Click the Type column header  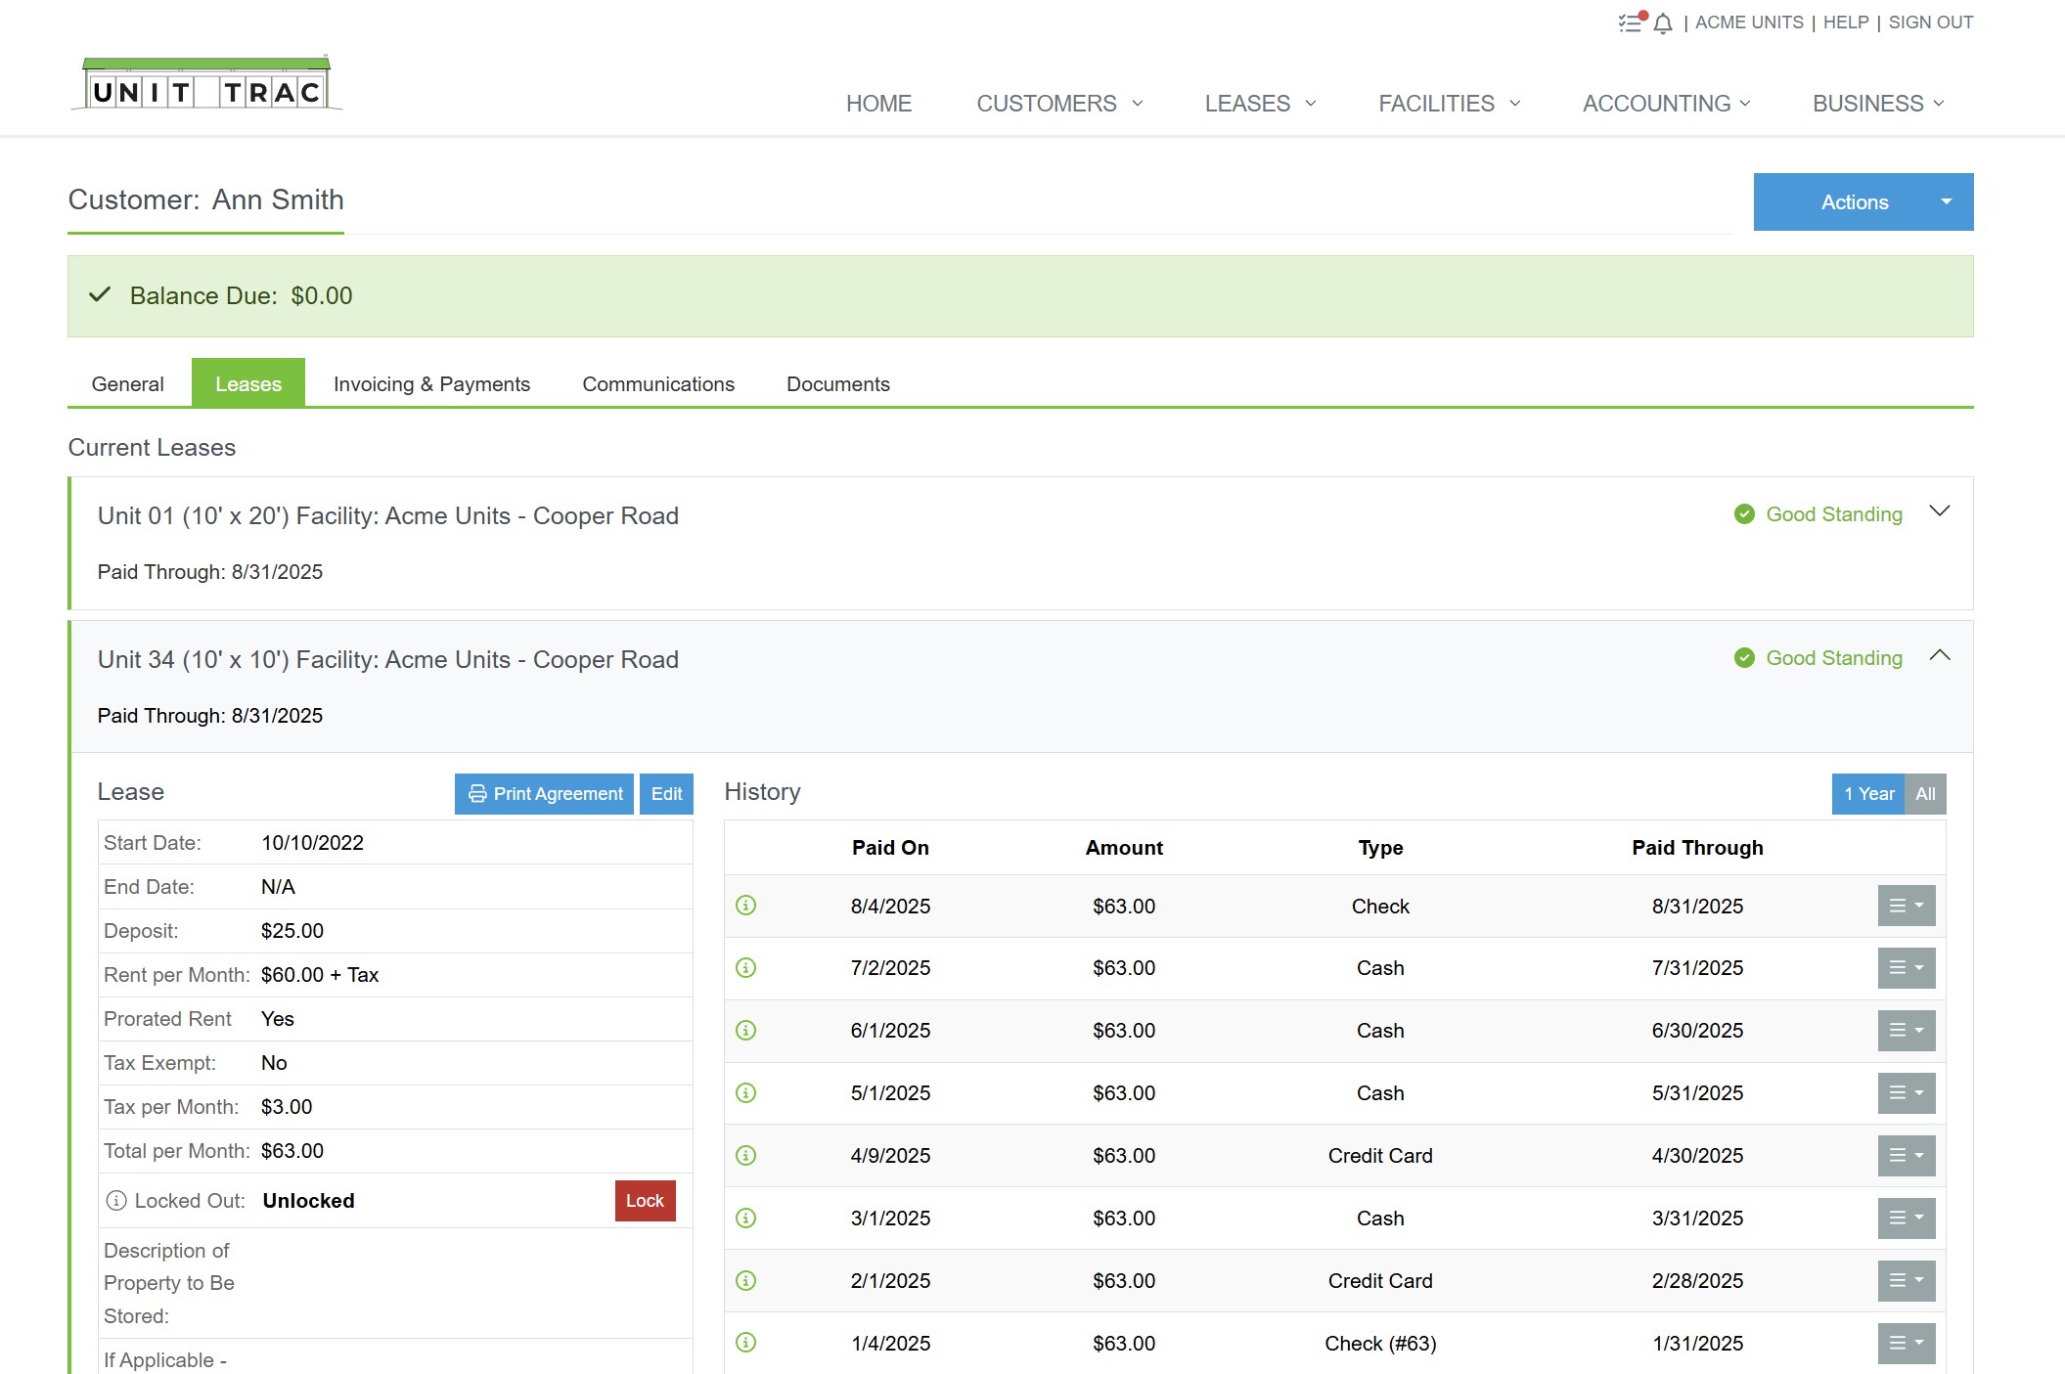[x=1380, y=848]
